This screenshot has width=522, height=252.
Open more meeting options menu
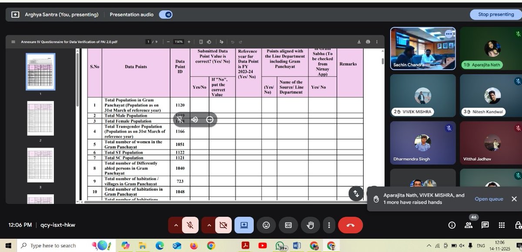[329, 225]
